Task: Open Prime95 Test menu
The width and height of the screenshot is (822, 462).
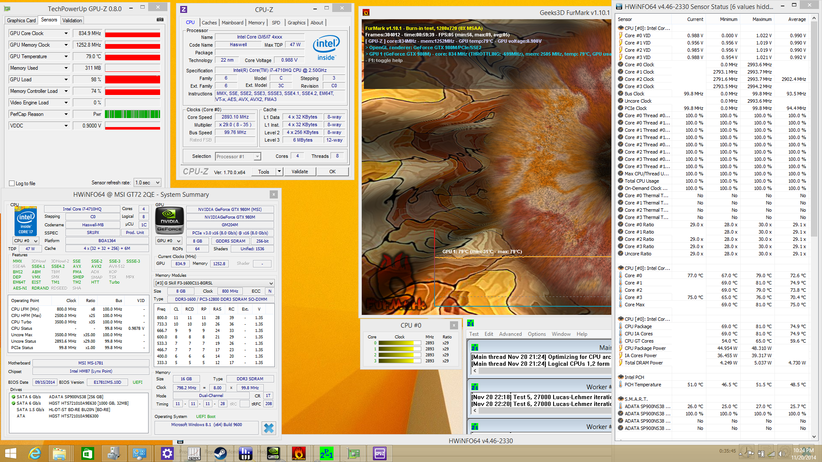Action: [x=474, y=334]
